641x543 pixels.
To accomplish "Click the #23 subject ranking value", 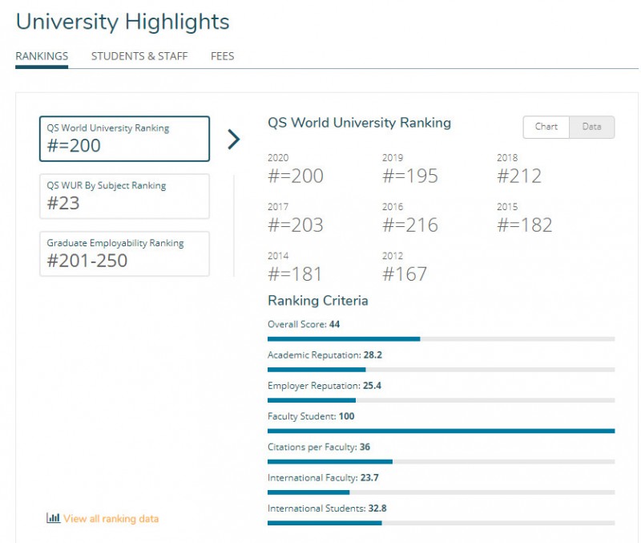I will point(63,204).
